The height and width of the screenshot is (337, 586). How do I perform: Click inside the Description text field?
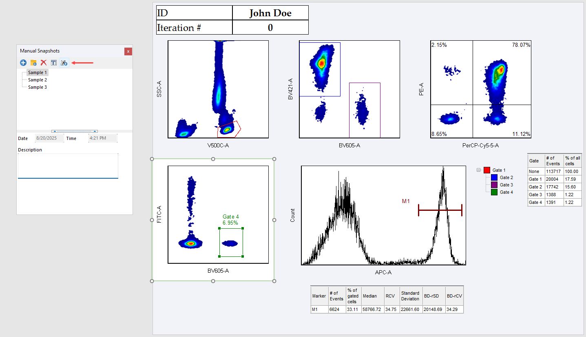[68, 165]
